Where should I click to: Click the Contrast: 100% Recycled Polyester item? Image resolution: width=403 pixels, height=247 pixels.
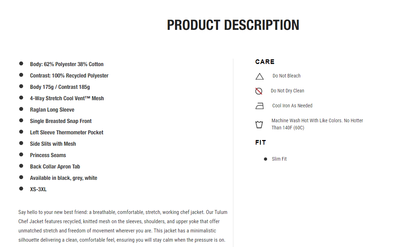[x=69, y=75]
